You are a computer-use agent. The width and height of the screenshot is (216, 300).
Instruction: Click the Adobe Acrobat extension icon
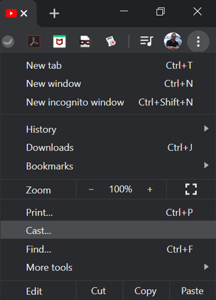tap(33, 42)
